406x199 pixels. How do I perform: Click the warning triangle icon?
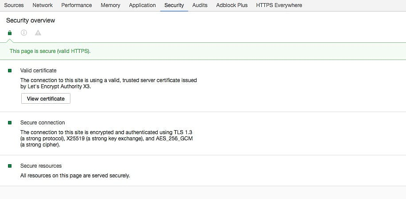[38, 33]
